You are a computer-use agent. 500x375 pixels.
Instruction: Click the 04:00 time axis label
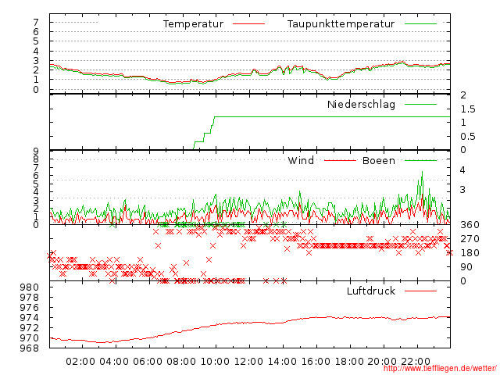(114, 362)
